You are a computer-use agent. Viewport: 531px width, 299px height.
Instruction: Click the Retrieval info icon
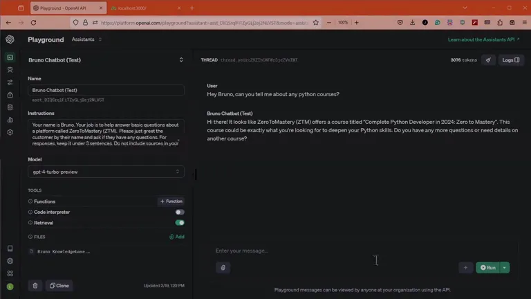(30, 223)
